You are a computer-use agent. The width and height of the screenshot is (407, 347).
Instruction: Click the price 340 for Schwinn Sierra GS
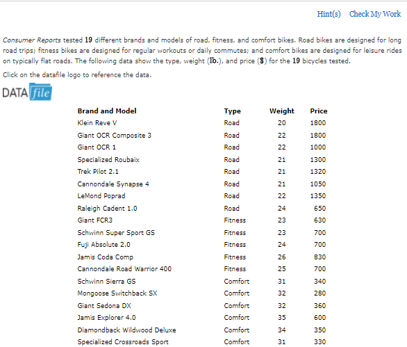pos(319,281)
